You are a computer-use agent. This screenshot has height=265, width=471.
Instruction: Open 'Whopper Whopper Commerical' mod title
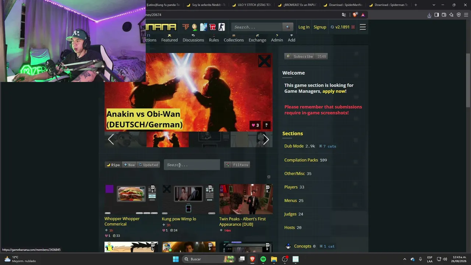[x=122, y=221]
